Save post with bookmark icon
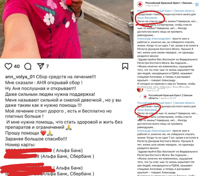The height and width of the screenshot is (176, 201). [125, 66]
